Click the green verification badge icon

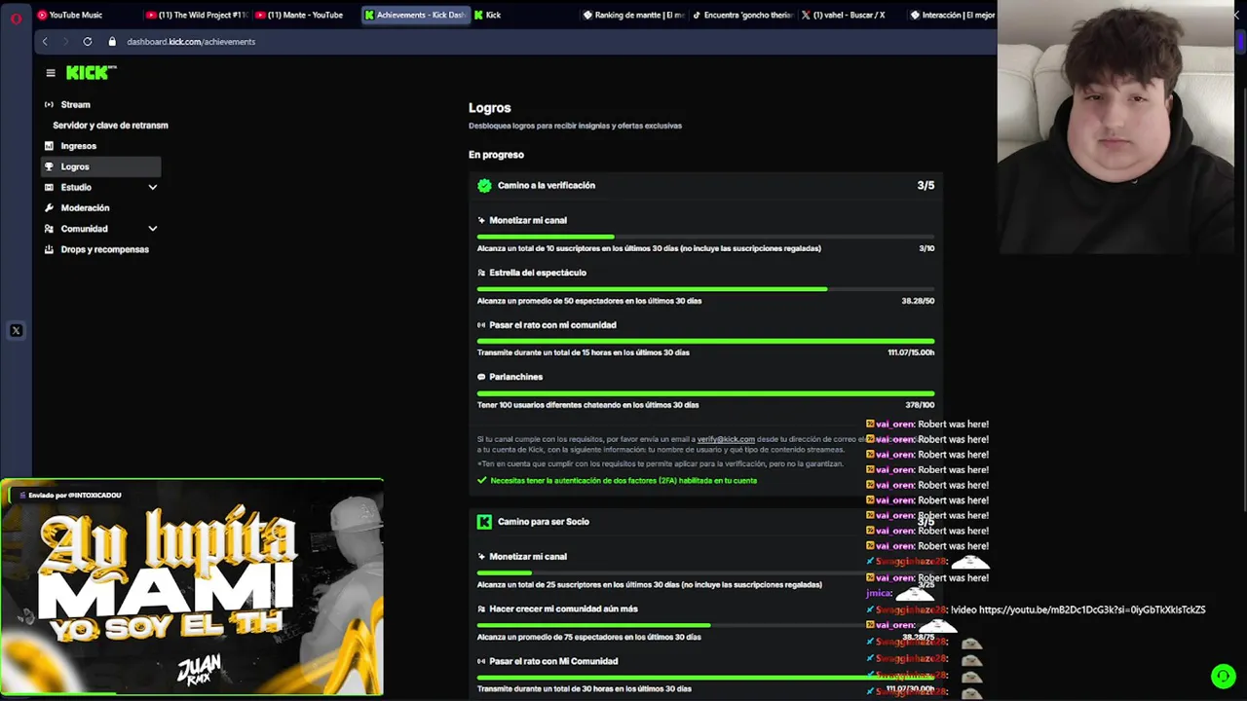click(484, 185)
